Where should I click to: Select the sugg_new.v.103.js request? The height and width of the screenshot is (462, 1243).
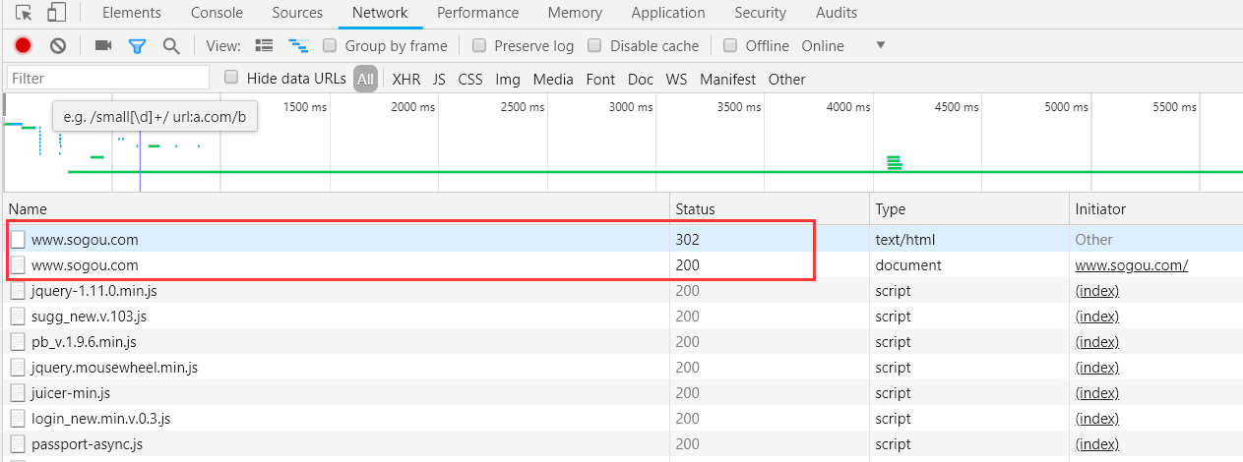(x=90, y=316)
